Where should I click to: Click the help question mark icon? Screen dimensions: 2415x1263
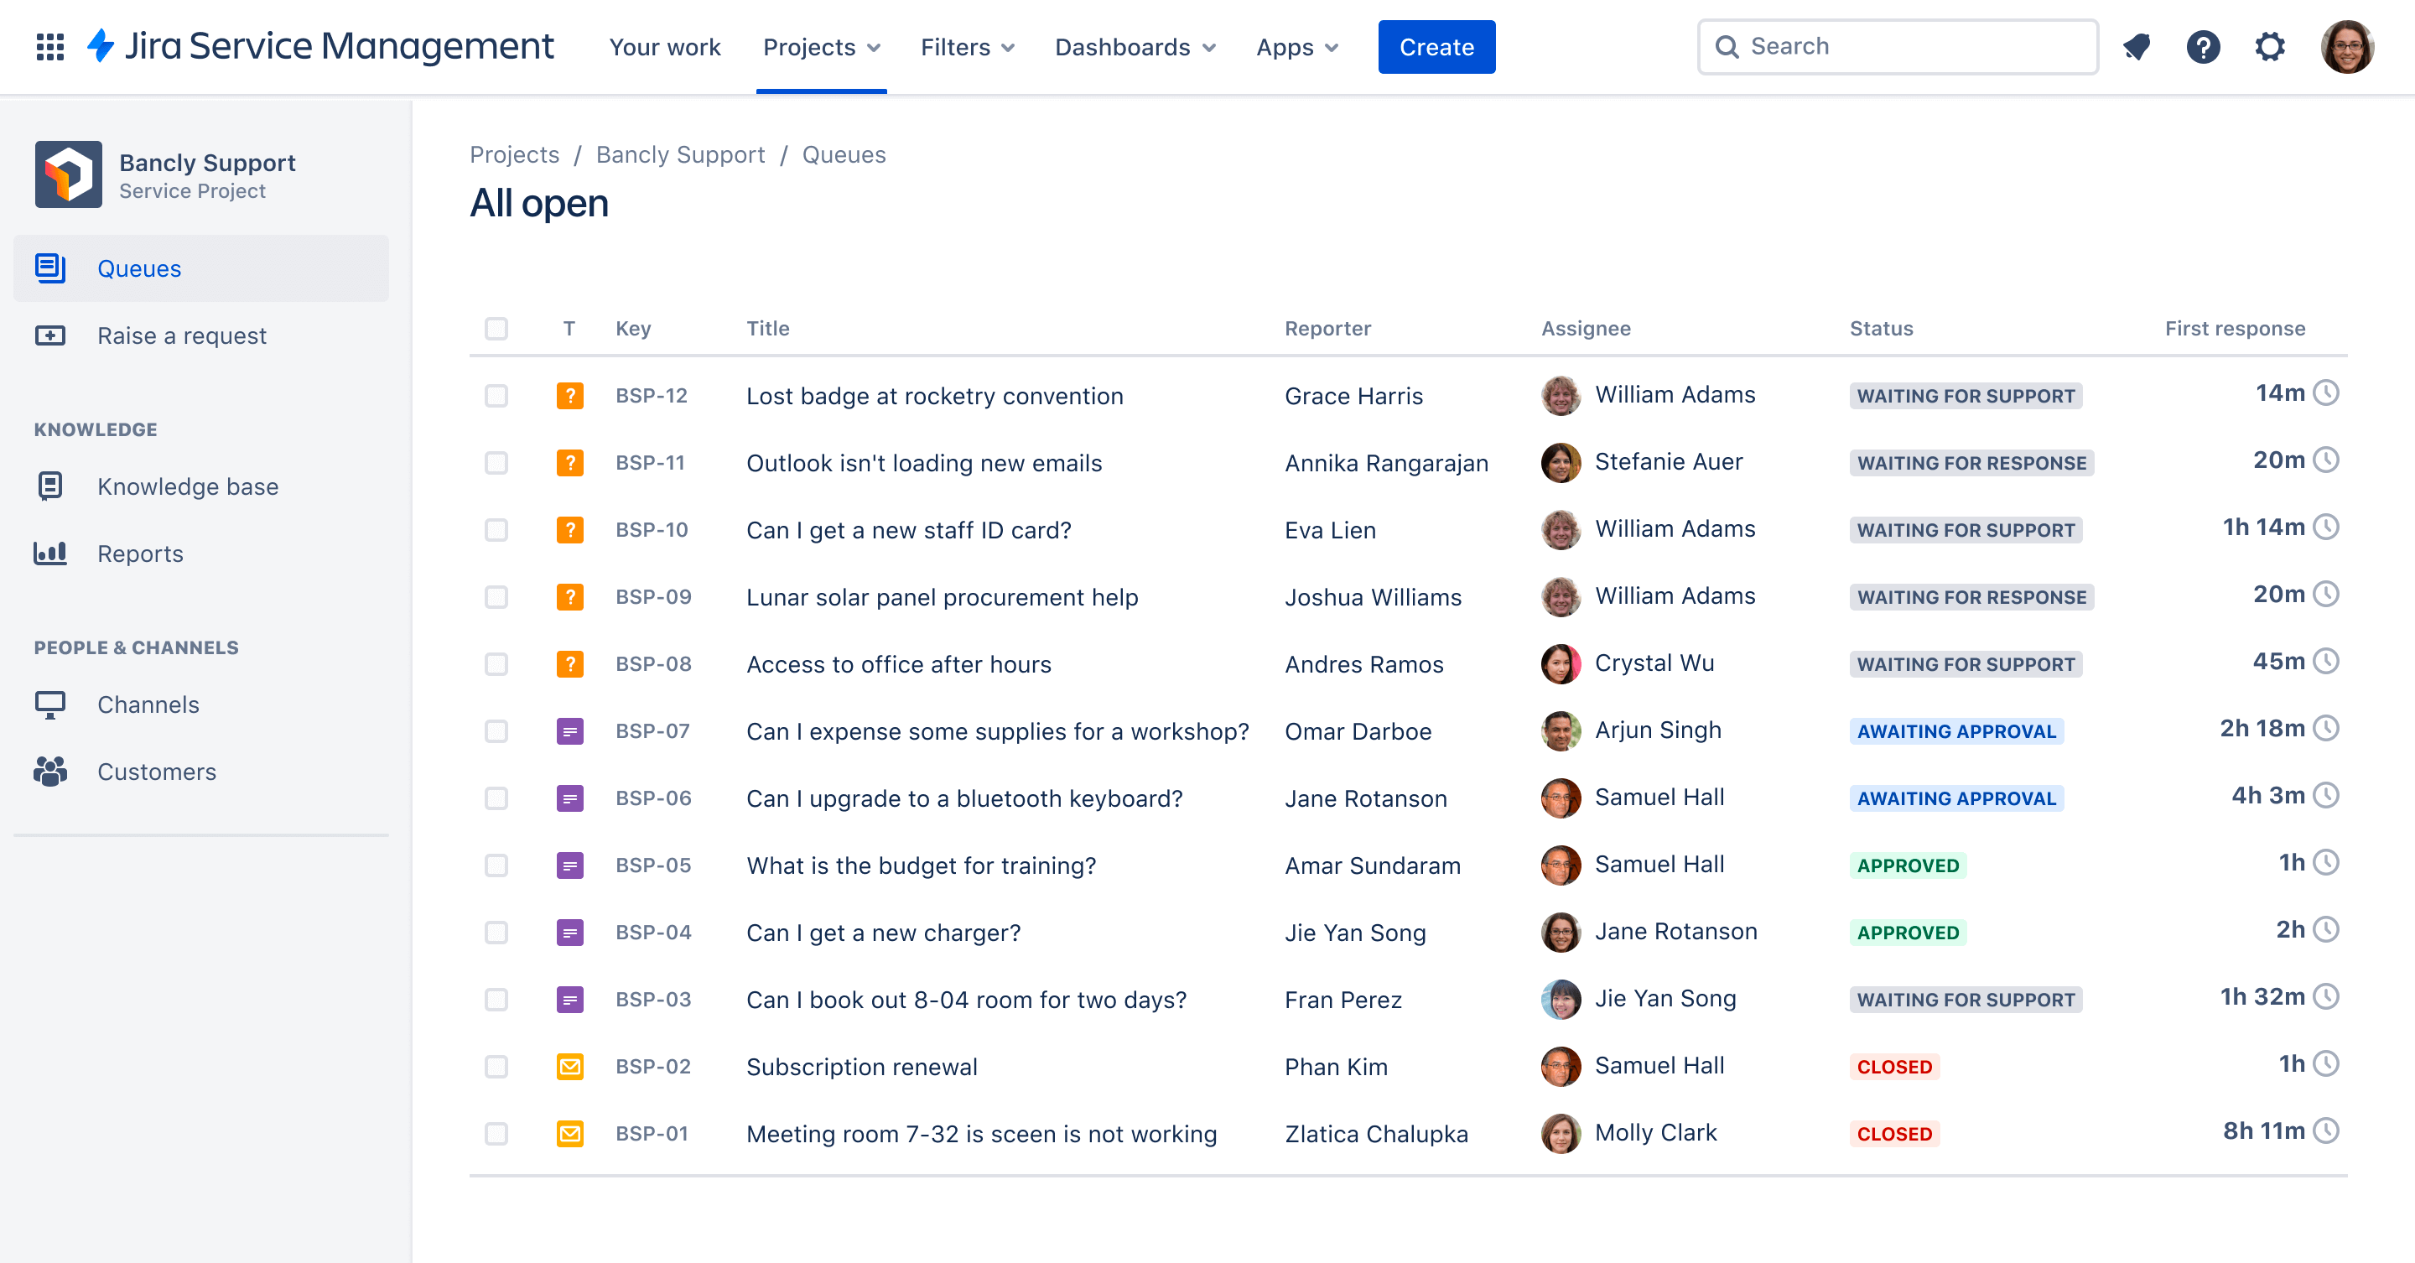(x=2205, y=46)
